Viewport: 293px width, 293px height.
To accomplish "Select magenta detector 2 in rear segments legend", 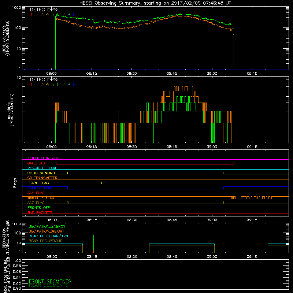I will (x=37, y=85).
